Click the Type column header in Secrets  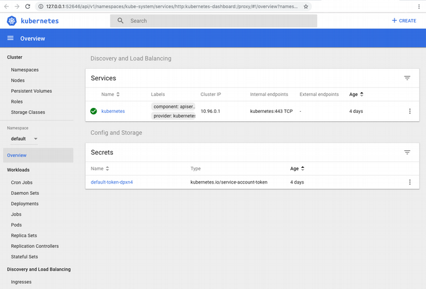pos(196,168)
